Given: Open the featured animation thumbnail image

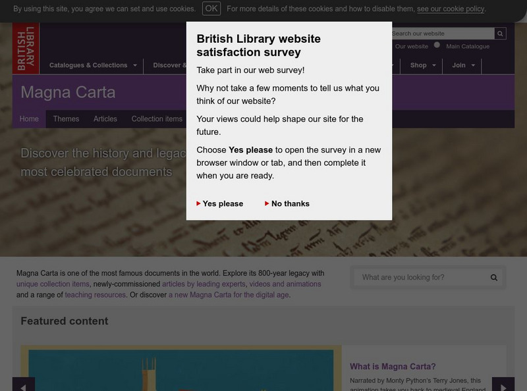Looking at the screenshot, I should 180,369.
